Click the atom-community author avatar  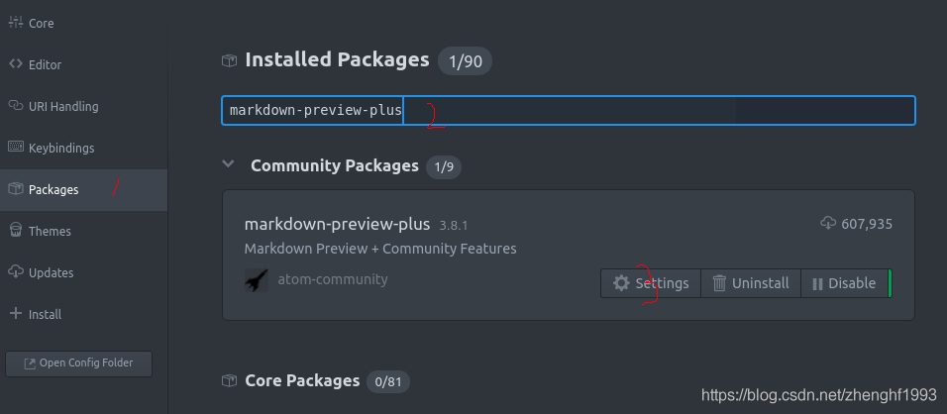click(257, 280)
